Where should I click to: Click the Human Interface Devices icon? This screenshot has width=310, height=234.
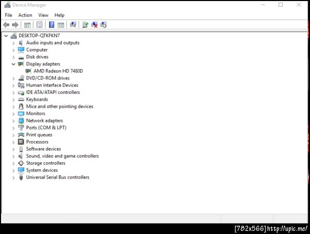click(x=21, y=85)
